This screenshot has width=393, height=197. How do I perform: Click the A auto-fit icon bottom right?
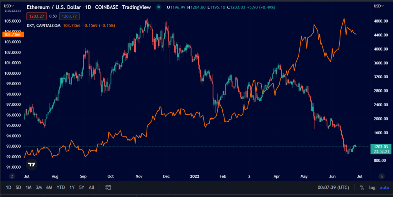coord(381,176)
